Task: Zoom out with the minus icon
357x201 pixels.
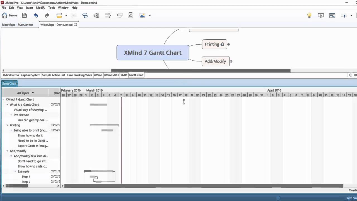Action: tap(351, 75)
